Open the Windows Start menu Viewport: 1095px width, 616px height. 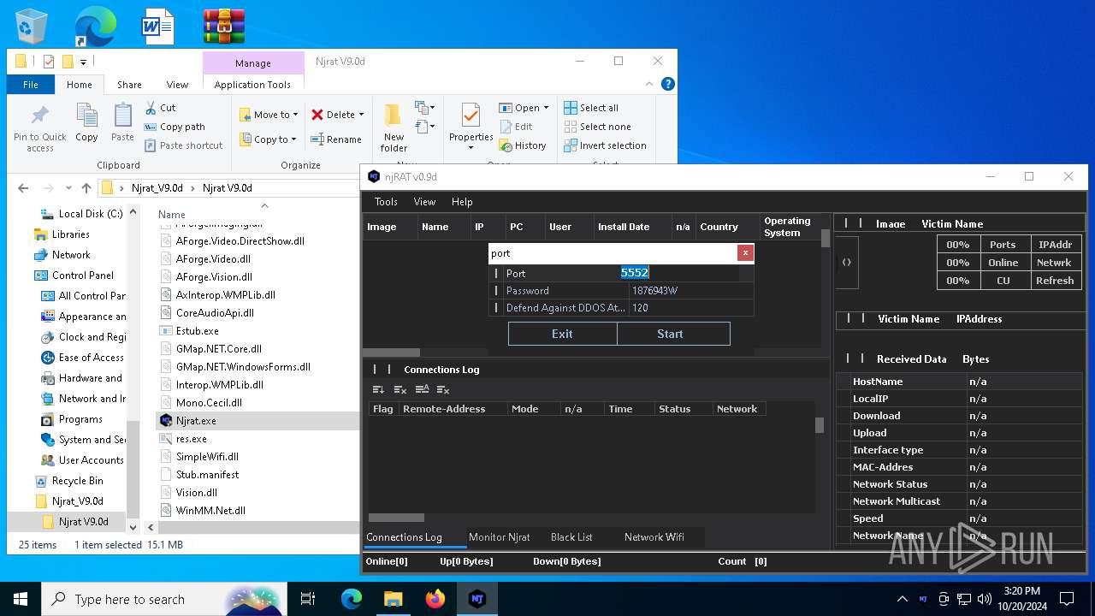pyautogui.click(x=21, y=599)
